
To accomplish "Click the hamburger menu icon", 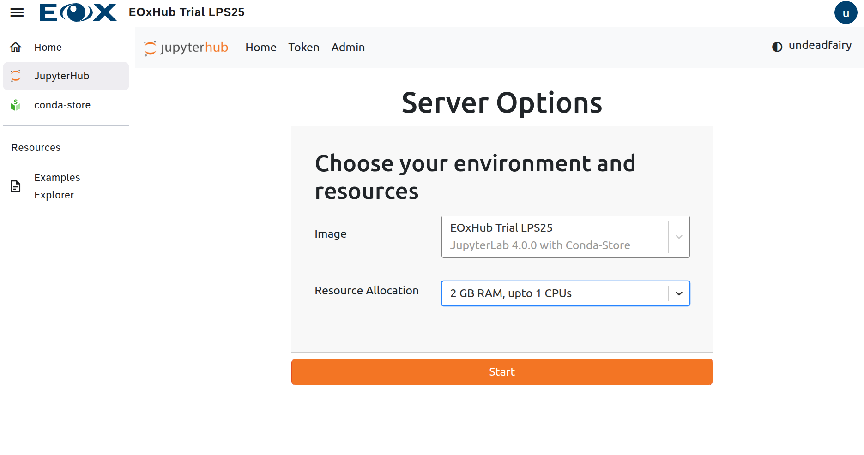I will [17, 12].
